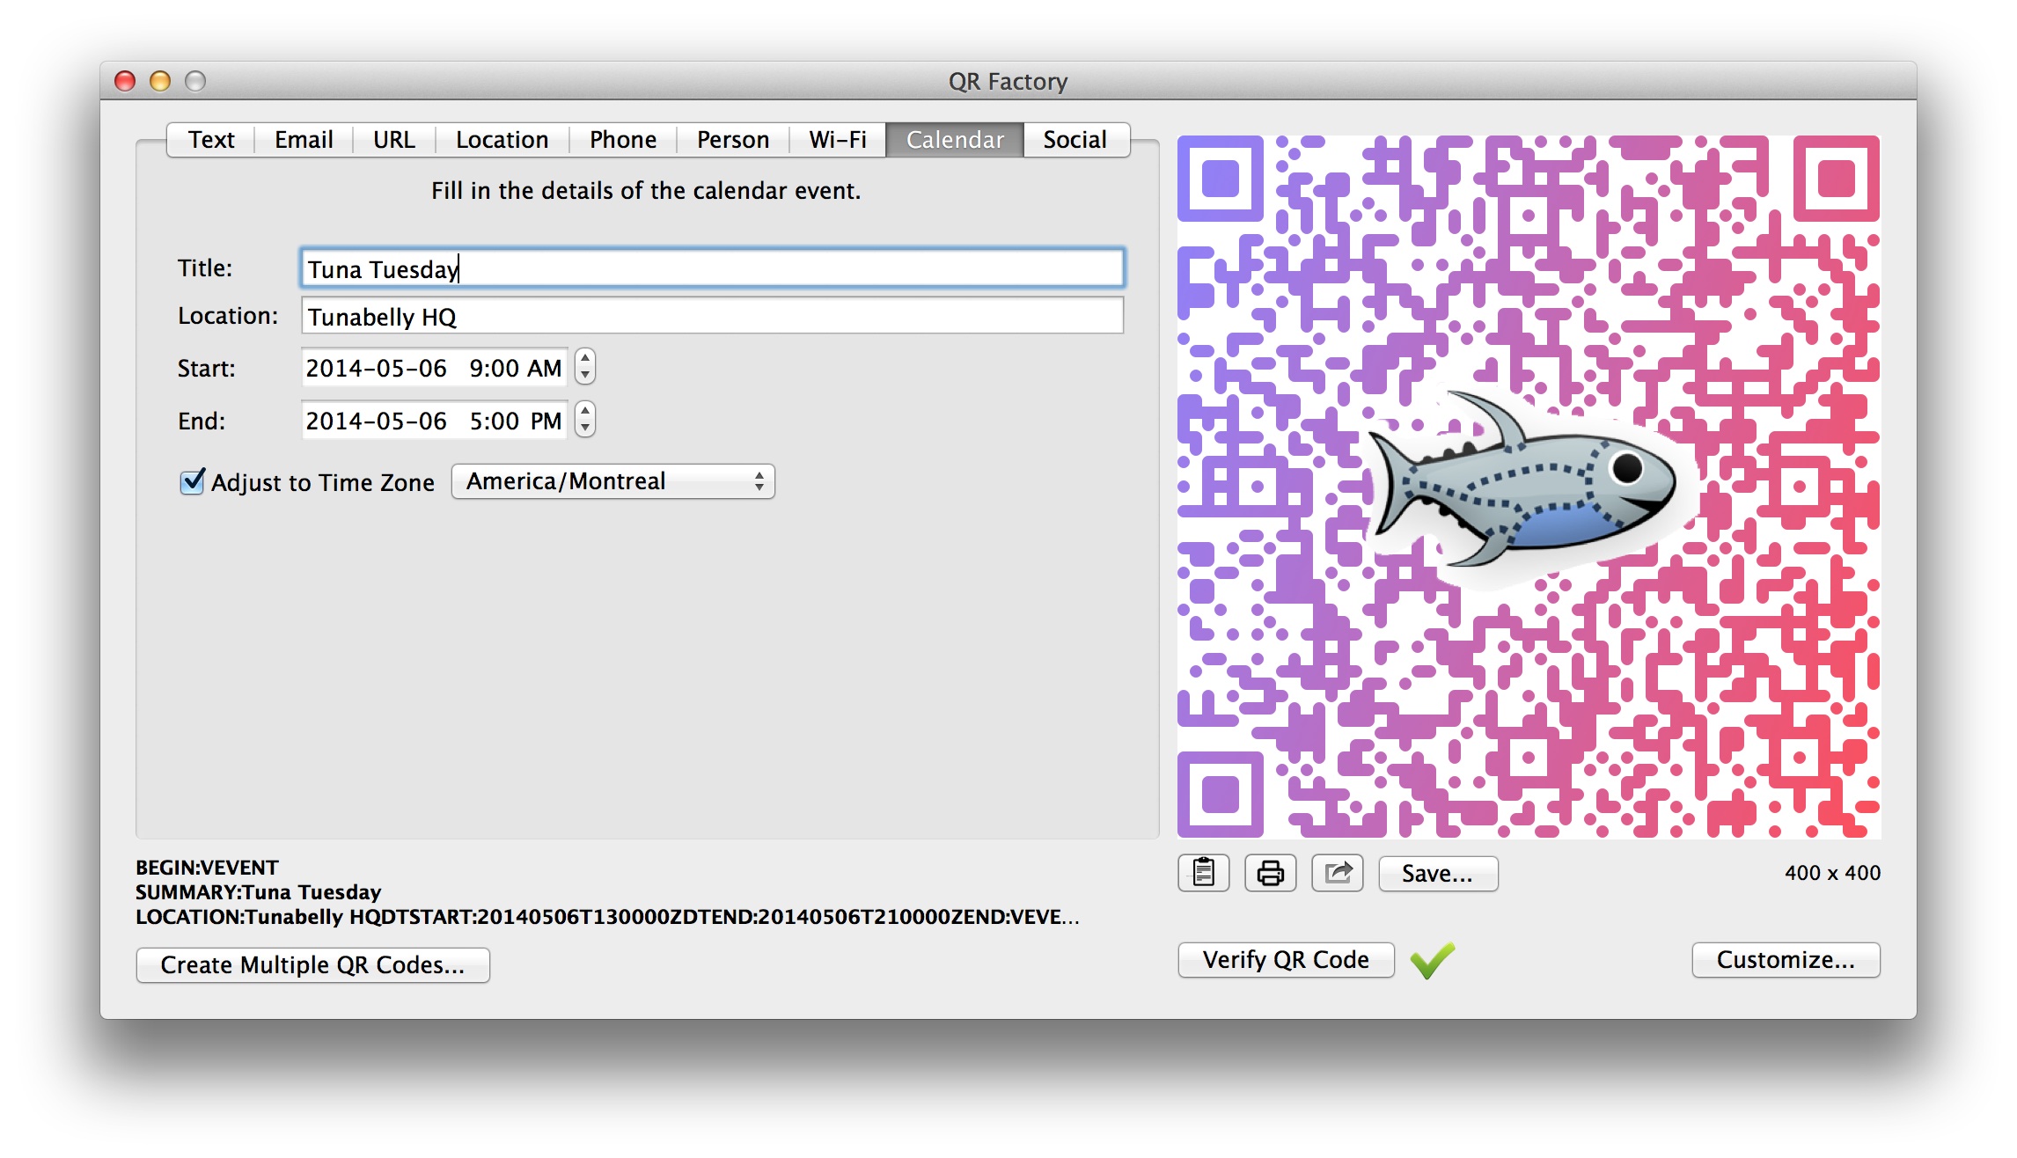Image resolution: width=2017 pixels, height=1158 pixels.
Task: Click Create Multiple QR Codes
Action: click(x=313, y=964)
